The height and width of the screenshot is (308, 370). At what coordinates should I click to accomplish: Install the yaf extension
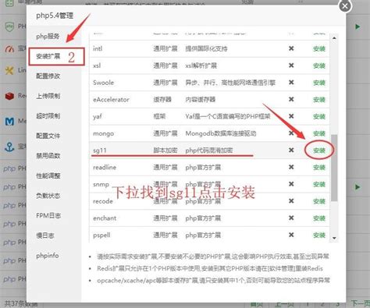coord(319,116)
